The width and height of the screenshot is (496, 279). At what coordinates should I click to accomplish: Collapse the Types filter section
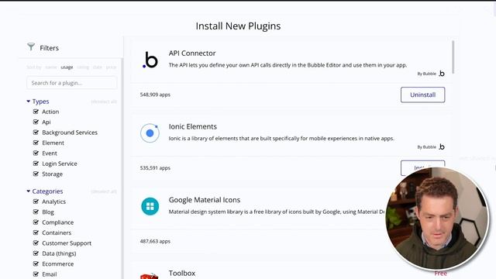click(28, 102)
